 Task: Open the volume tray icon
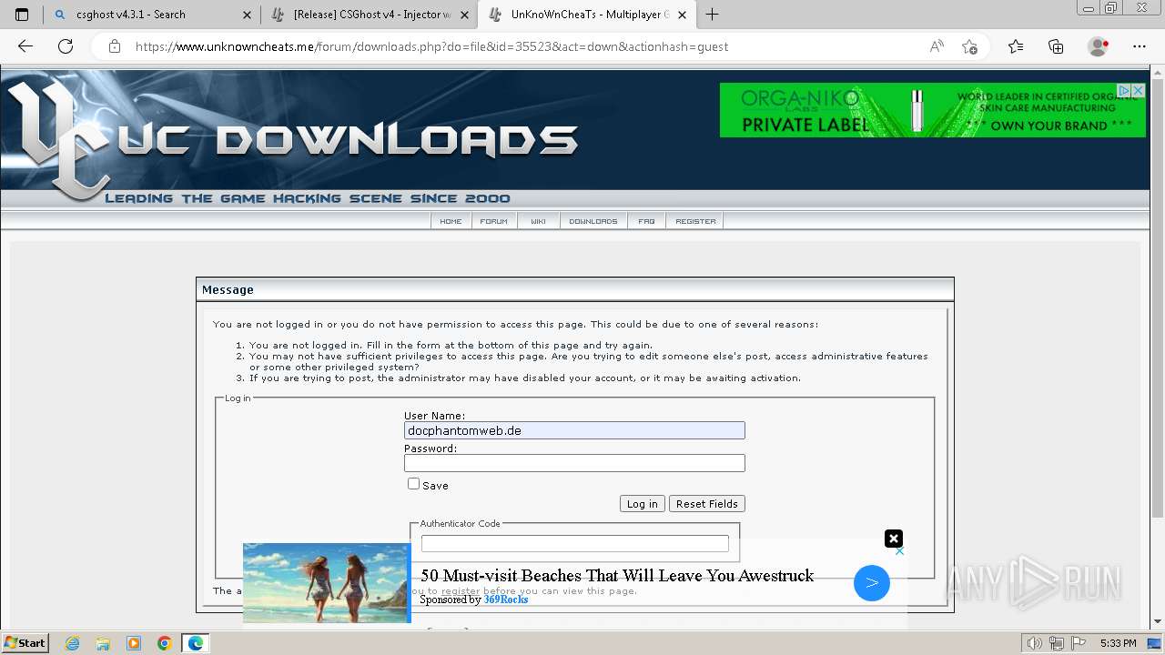pos(1035,643)
